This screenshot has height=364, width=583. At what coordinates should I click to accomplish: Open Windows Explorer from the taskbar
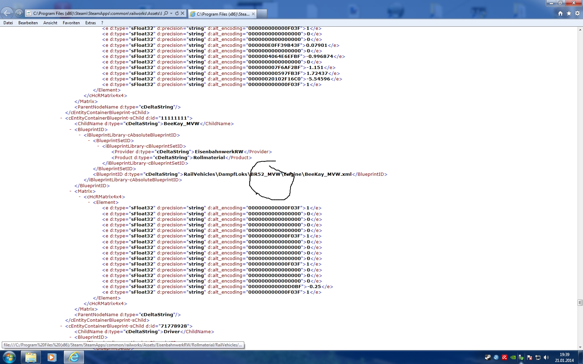point(31,357)
